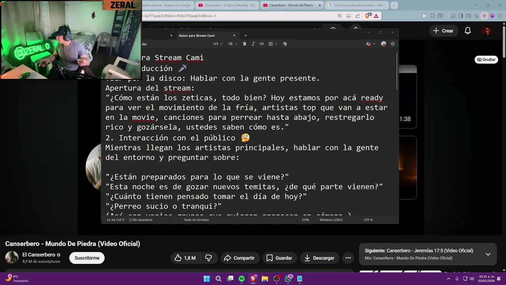Open the list style dropdown in Notepad
This screenshot has width=506, height=285.
pos(233,44)
